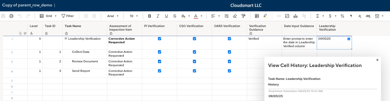Apply Currency format dollar icon
The image size is (390, 101).
pyautogui.click(x=330, y=16)
